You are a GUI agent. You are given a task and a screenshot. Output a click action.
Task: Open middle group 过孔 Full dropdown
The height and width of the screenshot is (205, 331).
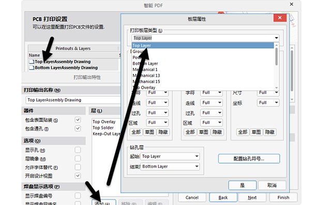click(212, 113)
